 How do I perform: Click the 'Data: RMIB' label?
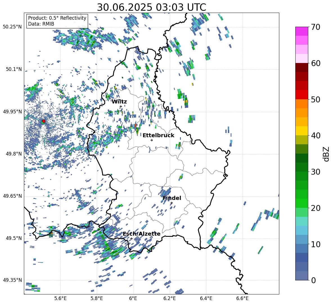click(41, 24)
